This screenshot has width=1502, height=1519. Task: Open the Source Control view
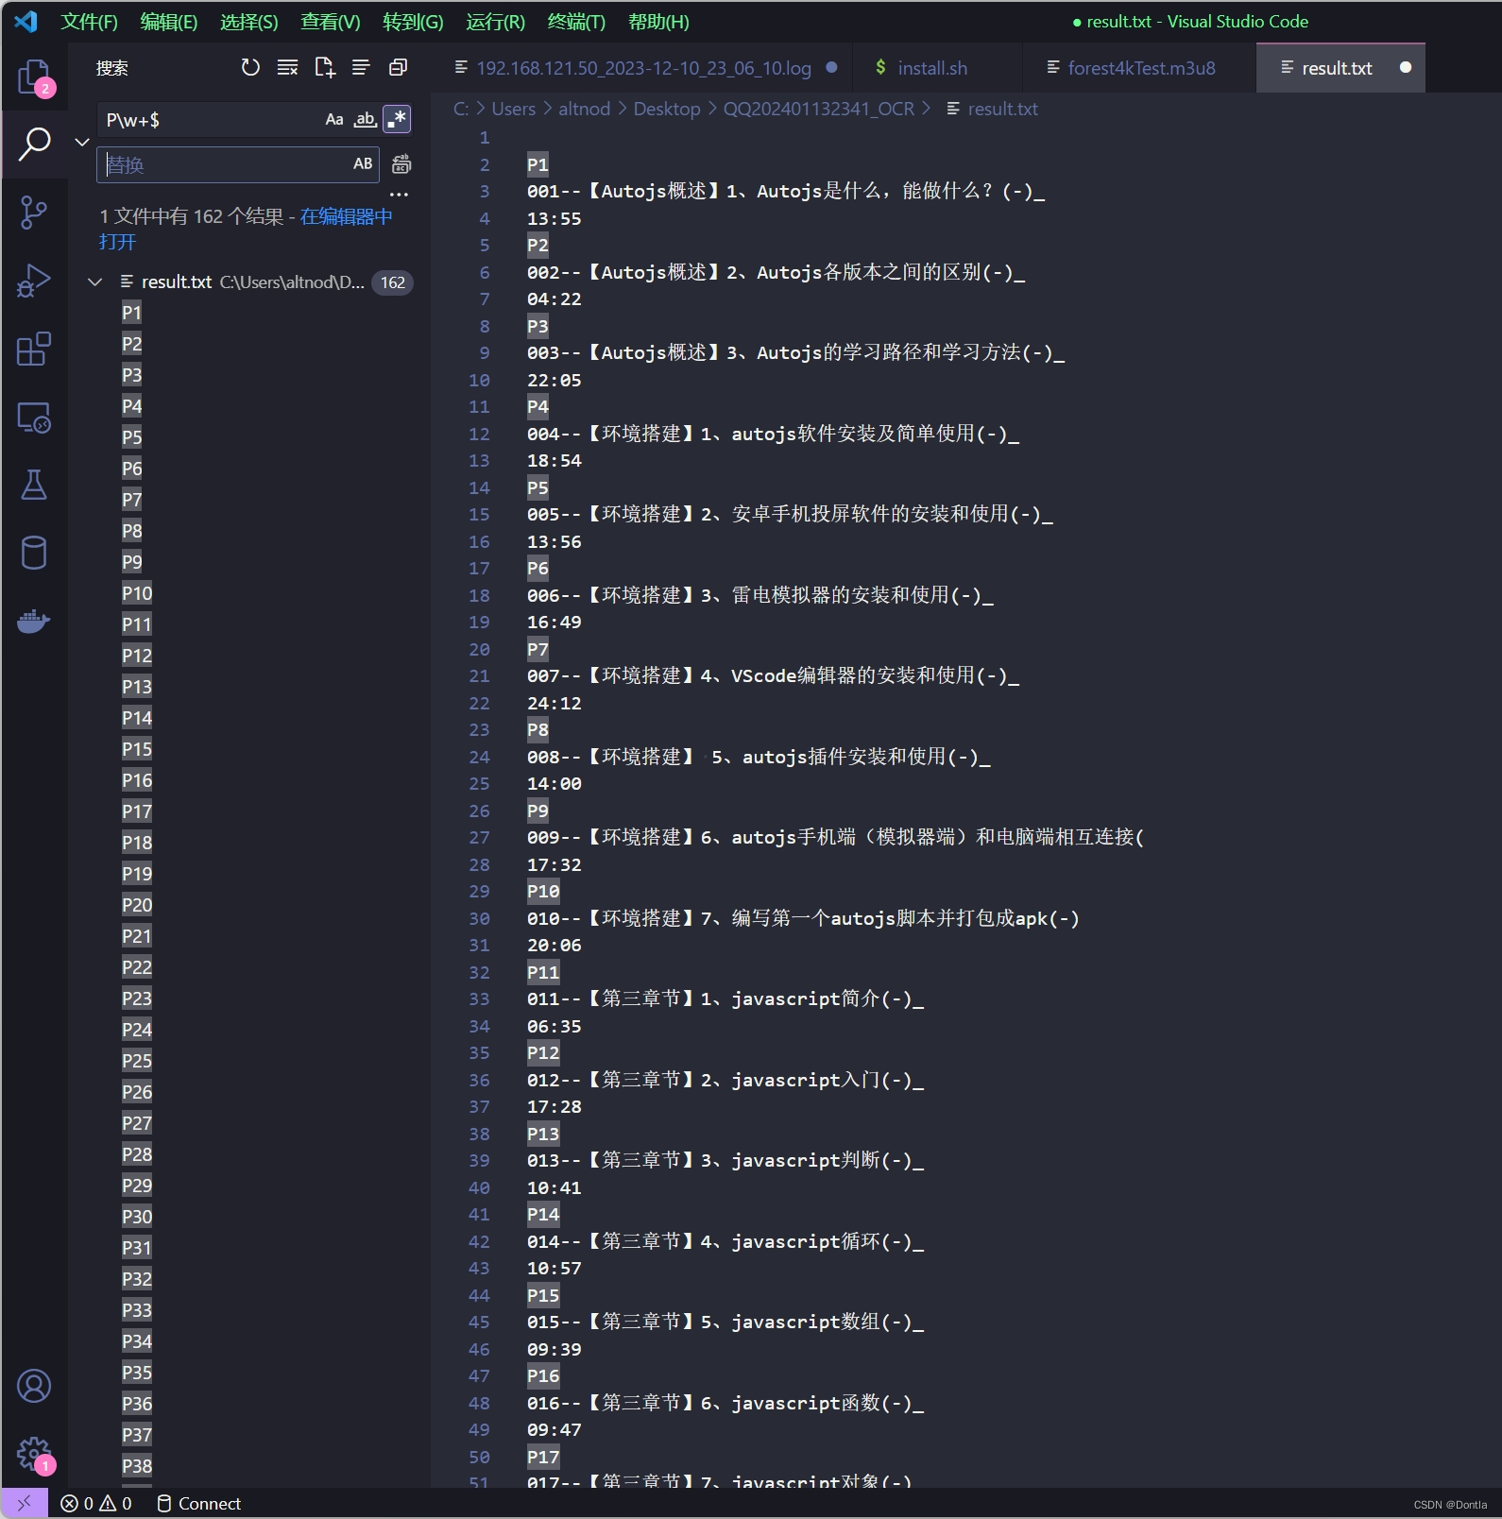(34, 213)
